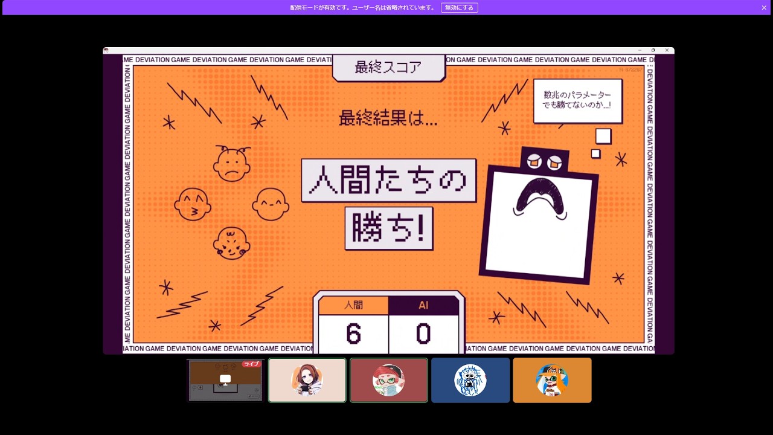Select the orange squid-character avatar participant tile
This screenshot has height=435, width=773.
552,380
